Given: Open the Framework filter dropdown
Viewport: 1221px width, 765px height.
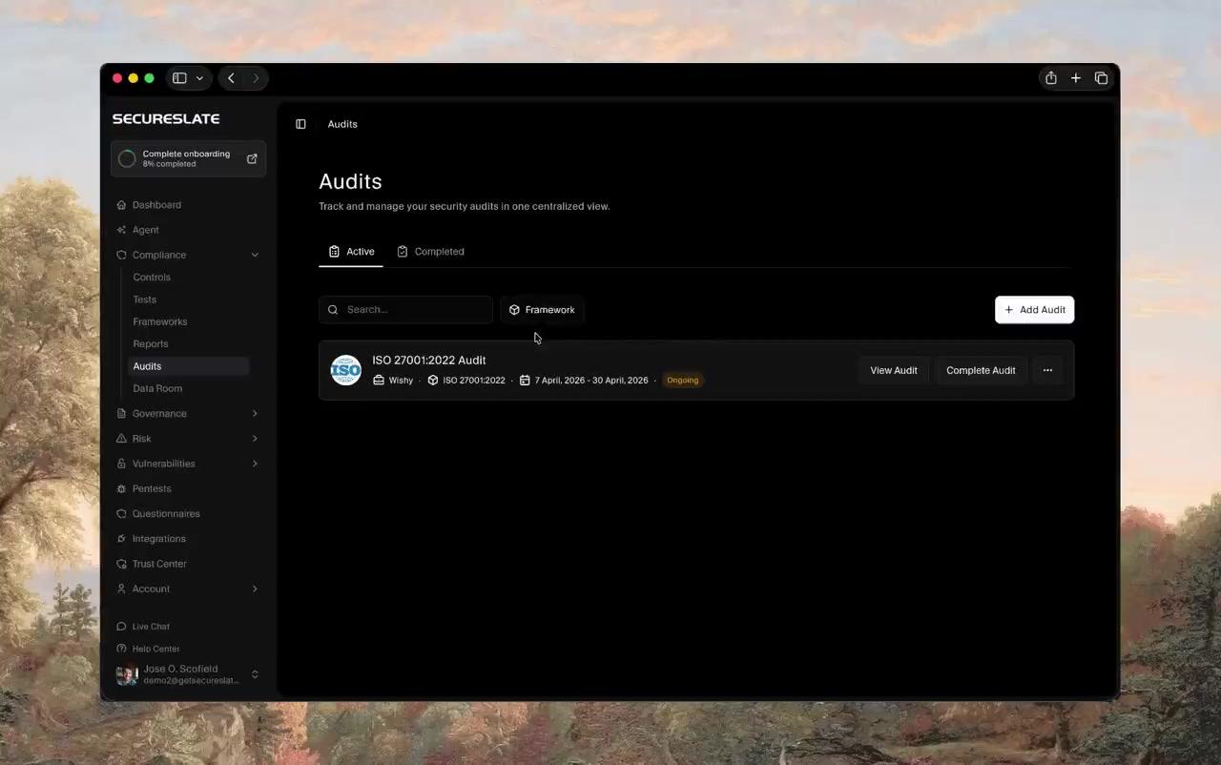Looking at the screenshot, I should click(x=542, y=310).
